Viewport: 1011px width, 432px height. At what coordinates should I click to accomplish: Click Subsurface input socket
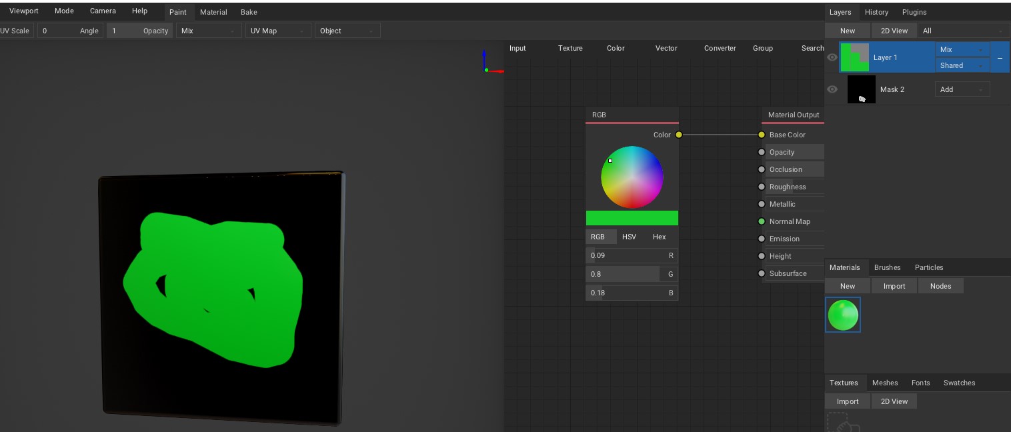[762, 273]
